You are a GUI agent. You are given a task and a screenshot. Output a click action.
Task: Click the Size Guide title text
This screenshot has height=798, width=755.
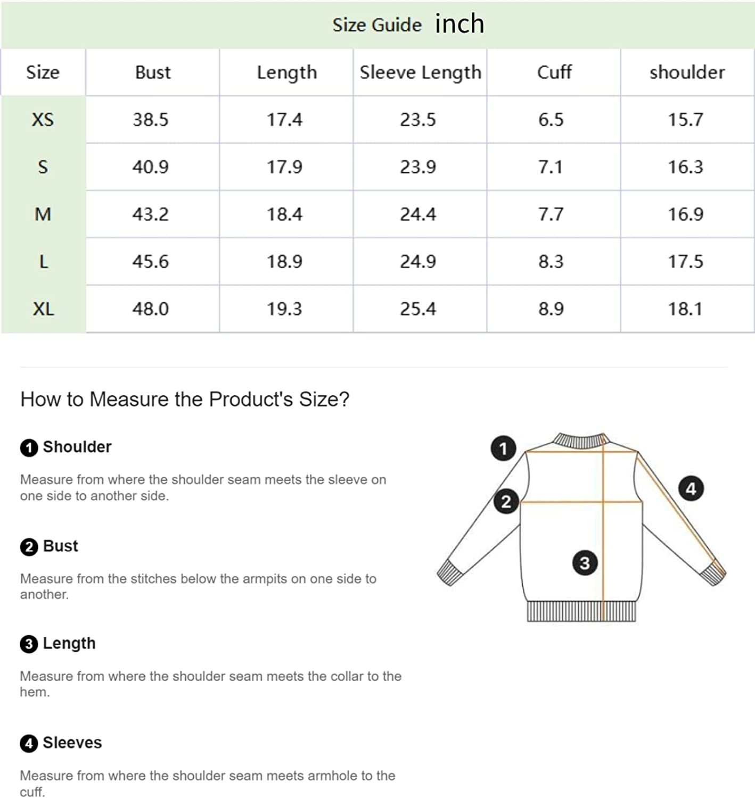(377, 25)
